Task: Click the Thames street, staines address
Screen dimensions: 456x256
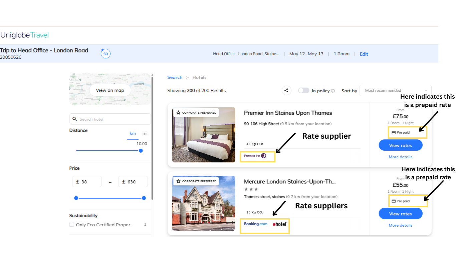Action: tap(264, 197)
